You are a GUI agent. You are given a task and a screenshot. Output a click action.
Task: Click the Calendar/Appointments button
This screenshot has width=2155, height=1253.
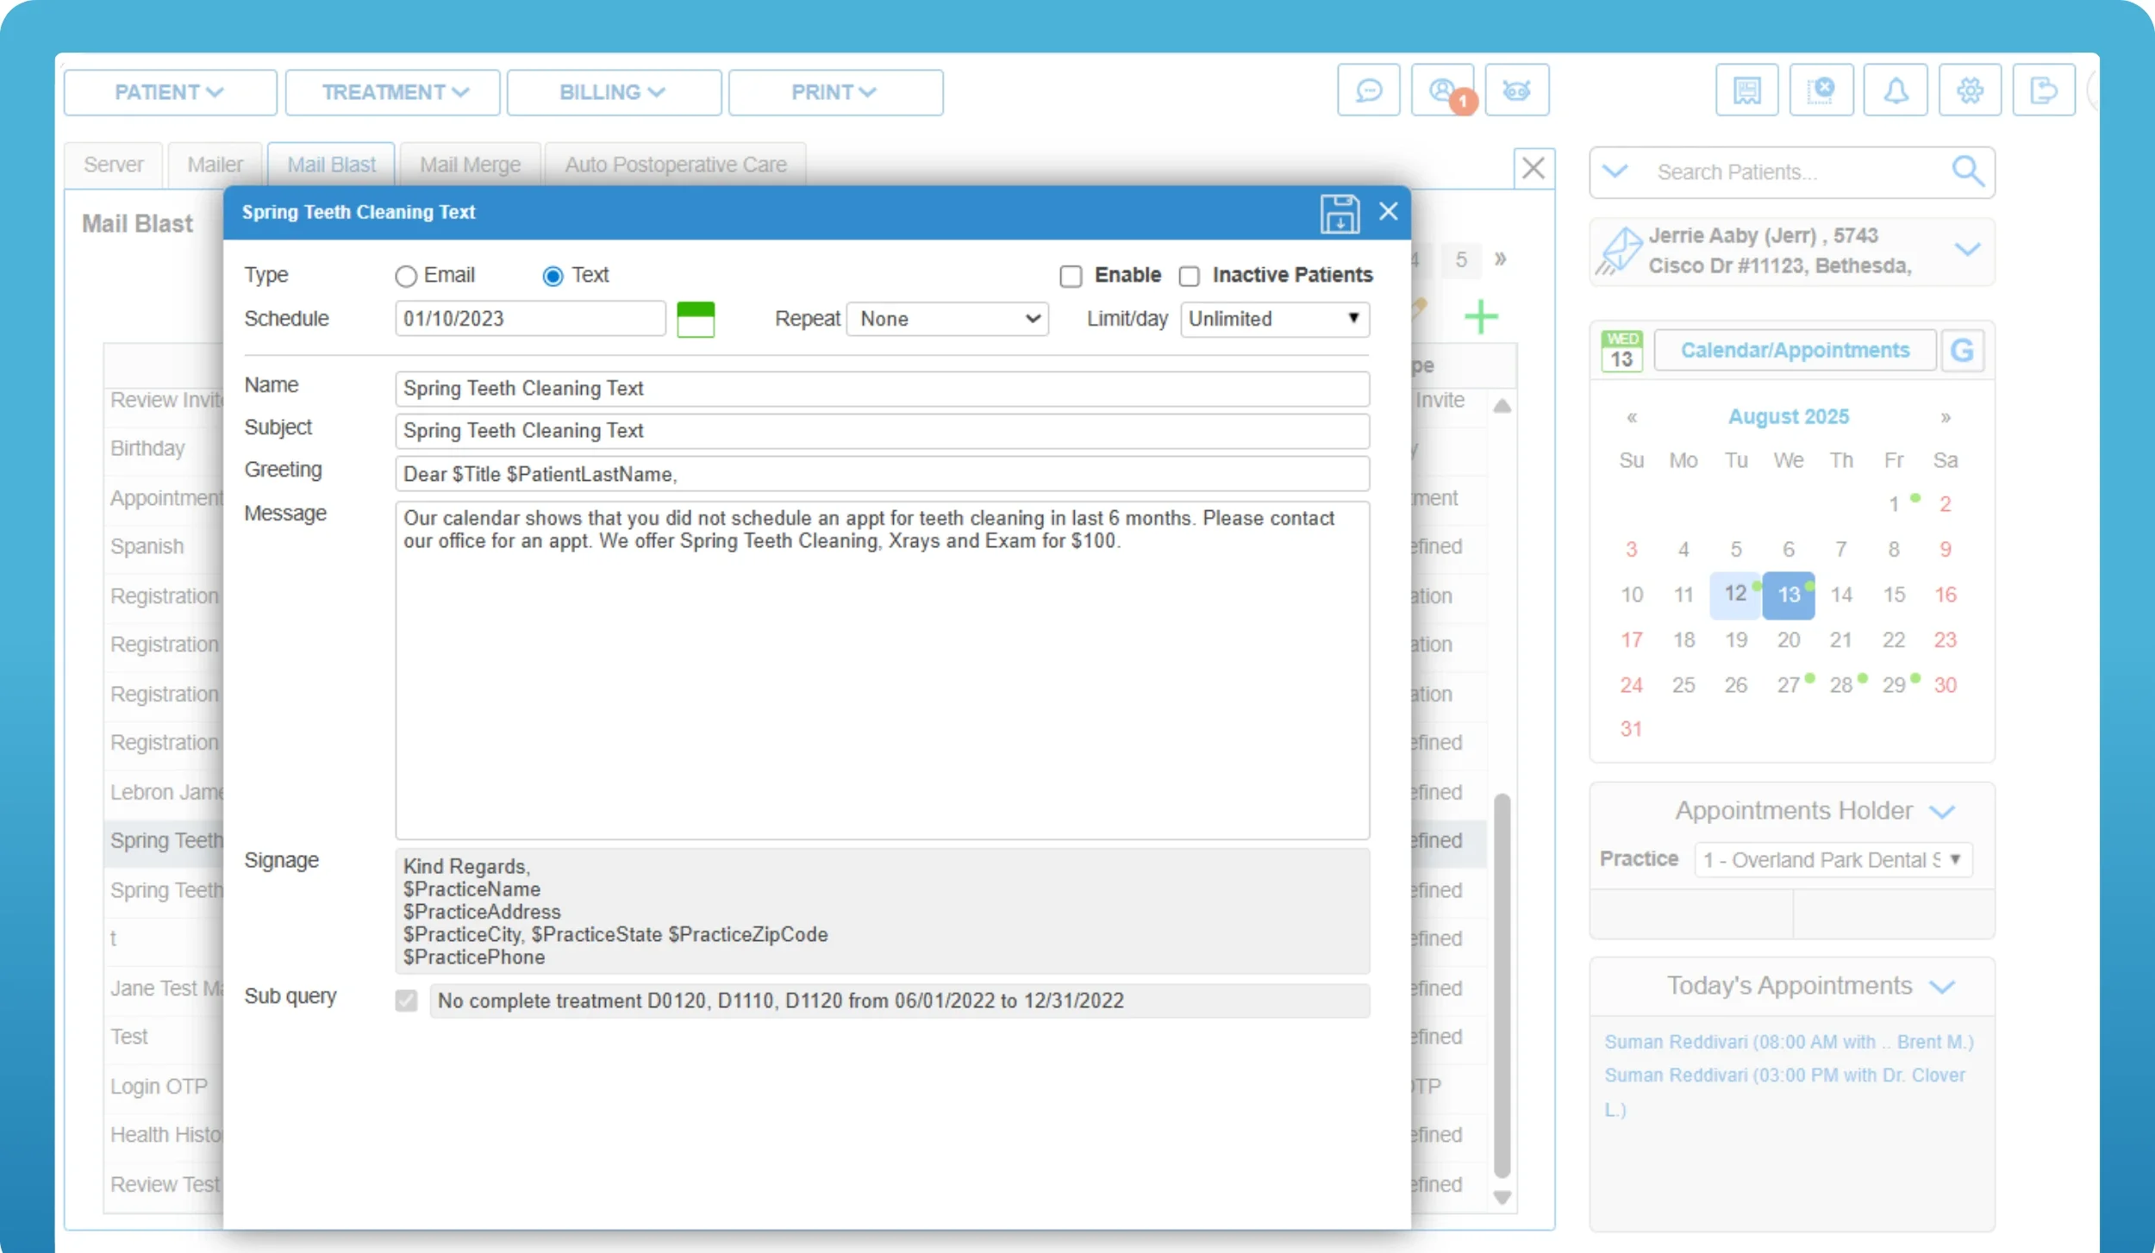click(1795, 351)
